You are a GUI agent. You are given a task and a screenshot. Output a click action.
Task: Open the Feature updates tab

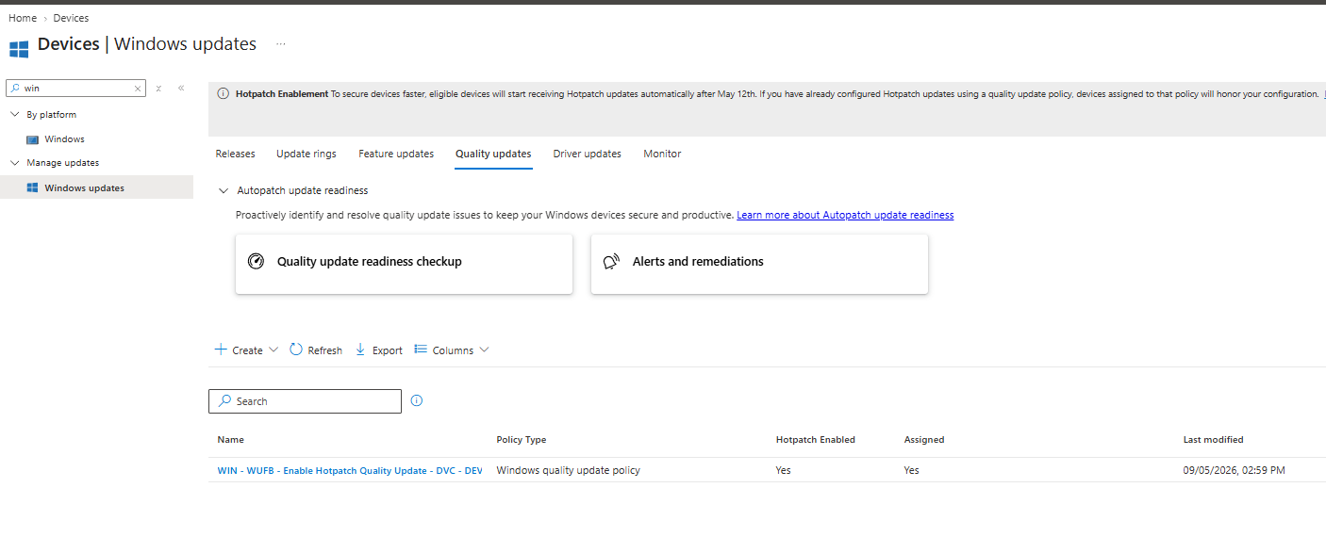click(396, 154)
